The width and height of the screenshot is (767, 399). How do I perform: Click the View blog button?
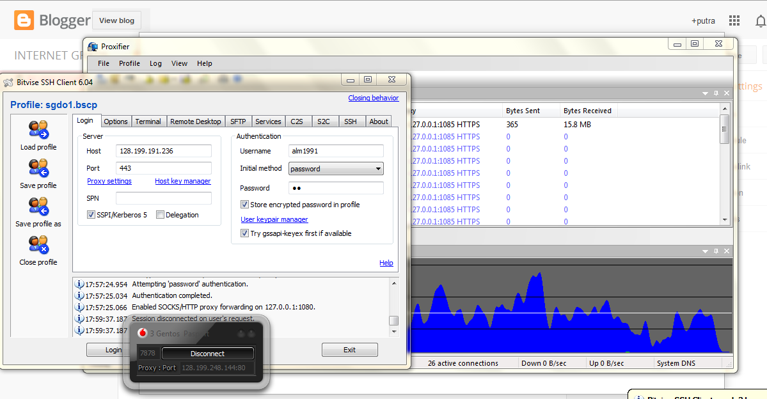(116, 20)
